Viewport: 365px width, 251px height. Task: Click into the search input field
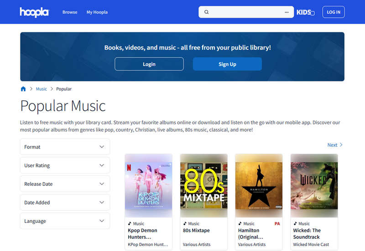tap(246, 12)
